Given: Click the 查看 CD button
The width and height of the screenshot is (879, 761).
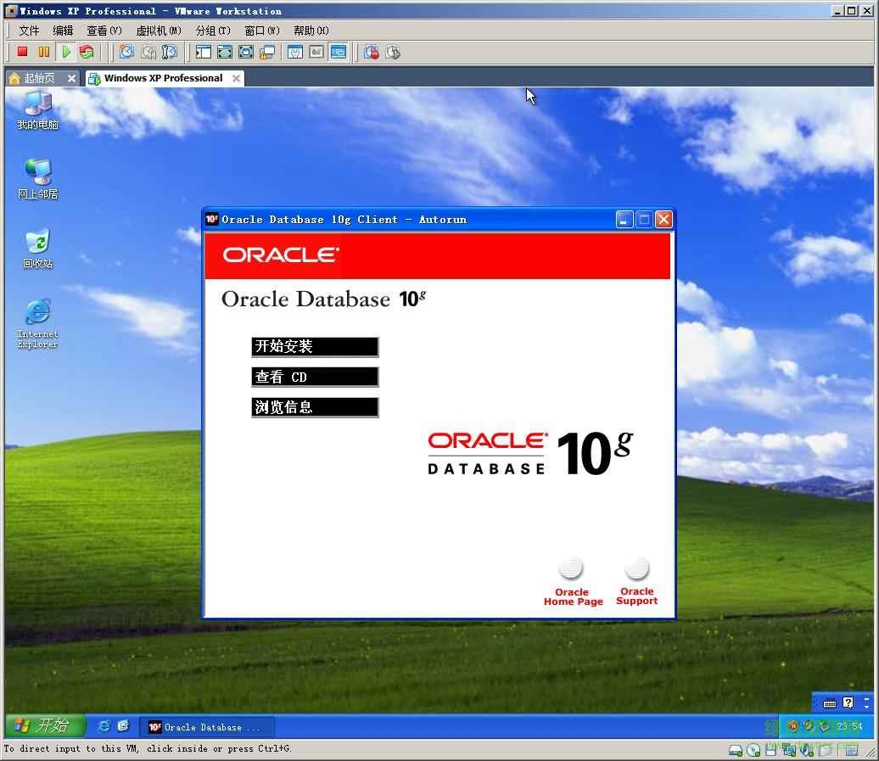Looking at the screenshot, I should click(x=315, y=377).
